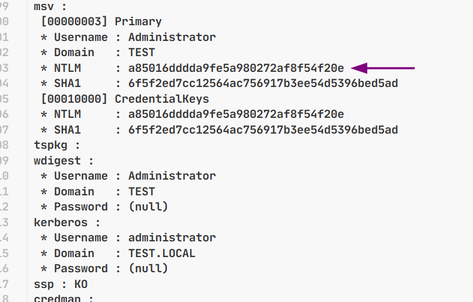Click the CredentialKeys SHA1 hash value

[263, 130]
